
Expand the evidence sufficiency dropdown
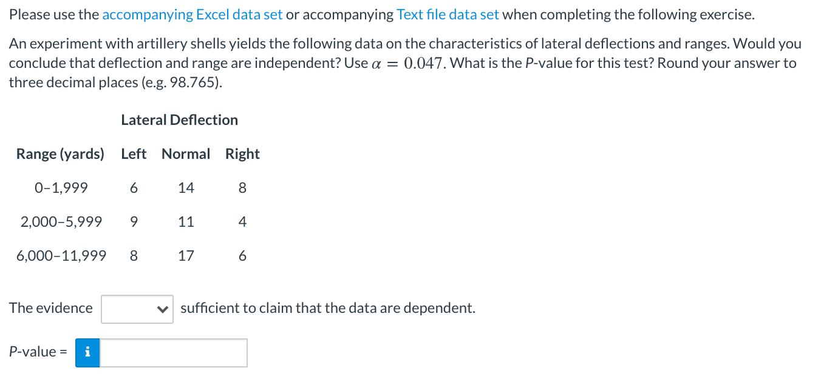(137, 309)
